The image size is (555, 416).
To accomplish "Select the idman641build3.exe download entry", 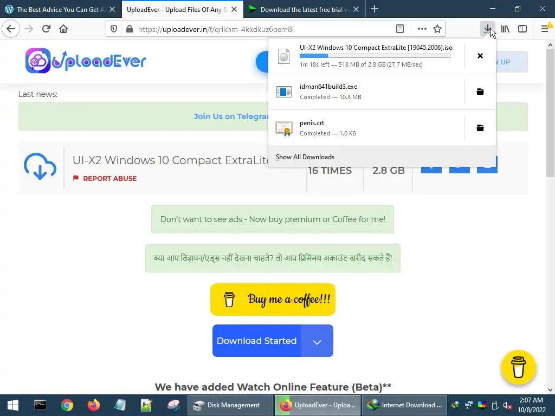I will click(x=366, y=92).
